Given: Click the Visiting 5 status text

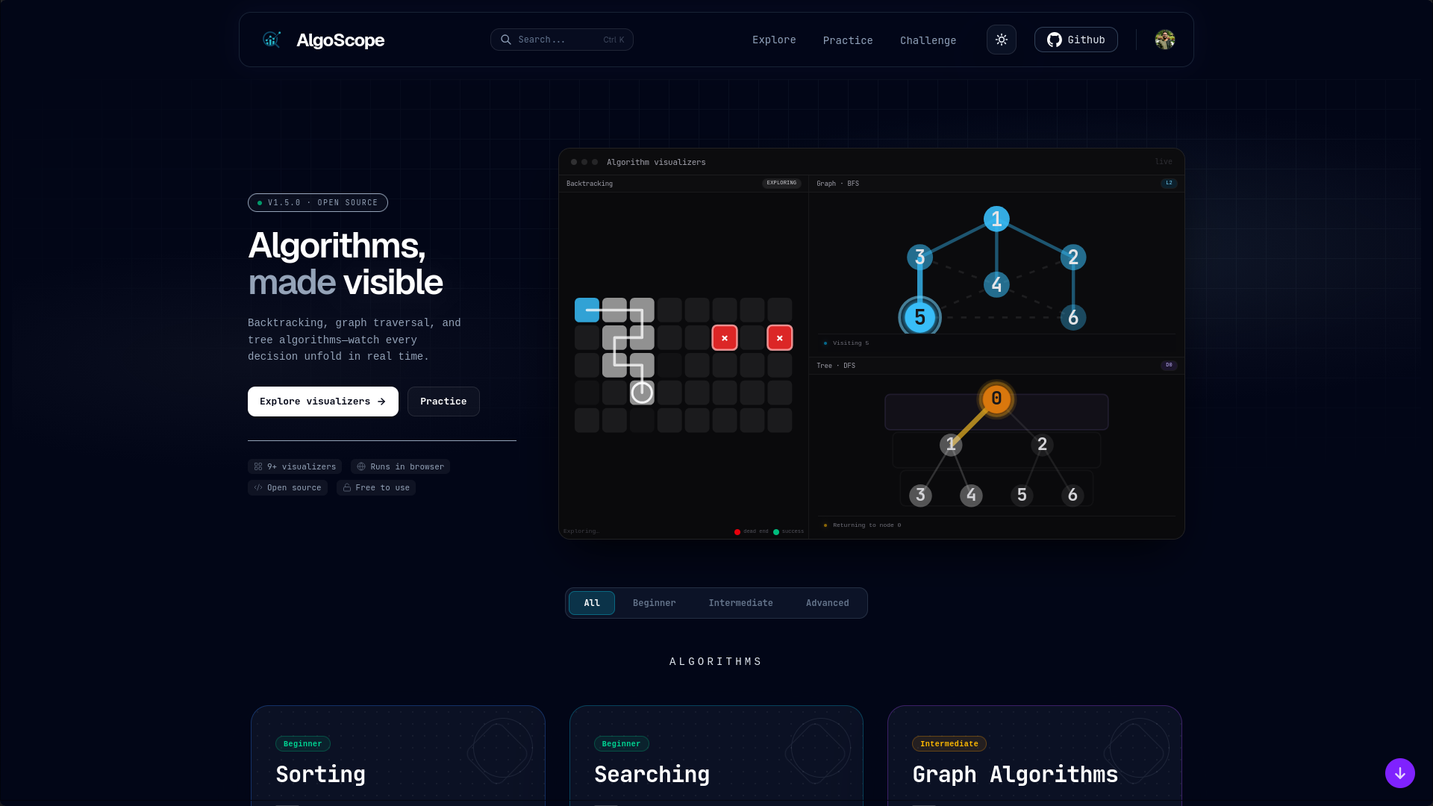Looking at the screenshot, I should pos(851,343).
